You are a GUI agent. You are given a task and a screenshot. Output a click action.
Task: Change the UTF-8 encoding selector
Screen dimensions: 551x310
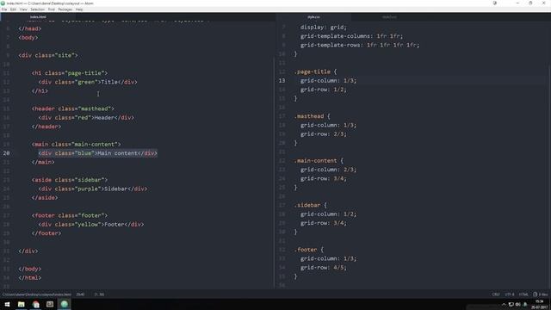pos(510,294)
